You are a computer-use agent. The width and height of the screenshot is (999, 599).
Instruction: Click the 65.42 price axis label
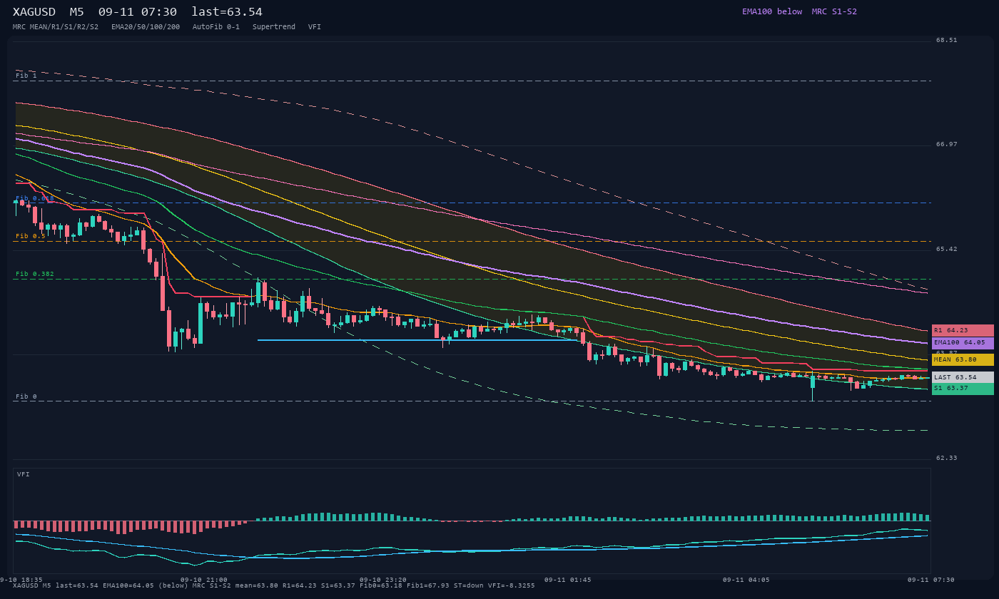tap(947, 249)
